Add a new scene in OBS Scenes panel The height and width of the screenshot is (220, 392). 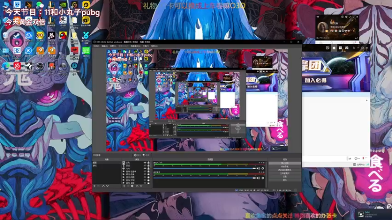pyautogui.click(x=95, y=186)
